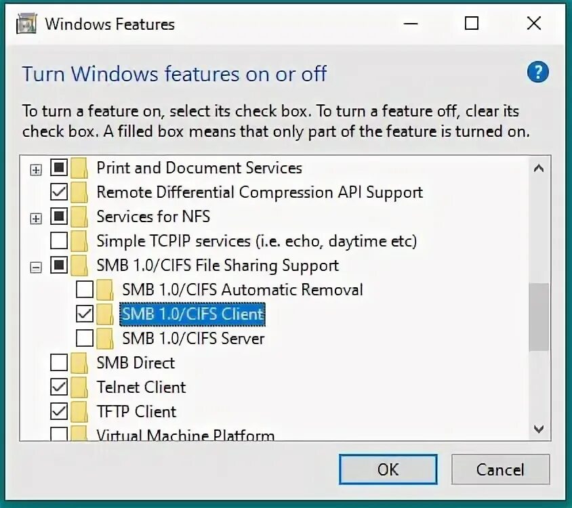The image size is (572, 508).
Task: Click folder icon beside SMB 1.0/CIFS Server
Action: tap(105, 339)
